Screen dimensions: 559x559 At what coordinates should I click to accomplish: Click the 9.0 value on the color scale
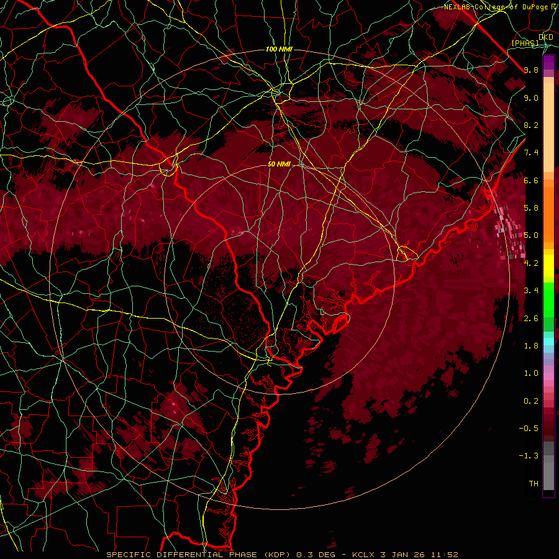coord(531,98)
